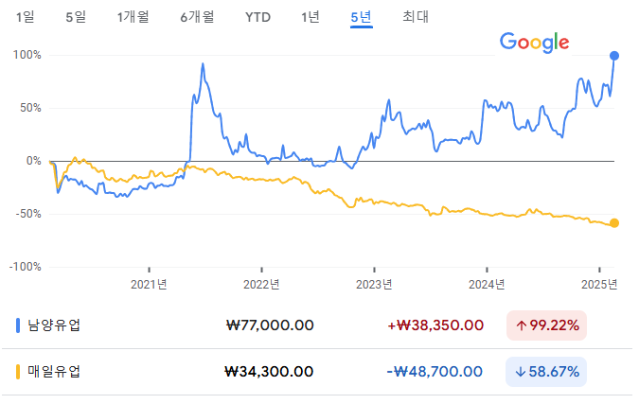This screenshot has height=404, width=639.
Task: Select the 5일 time range tab
Action: 76,17
